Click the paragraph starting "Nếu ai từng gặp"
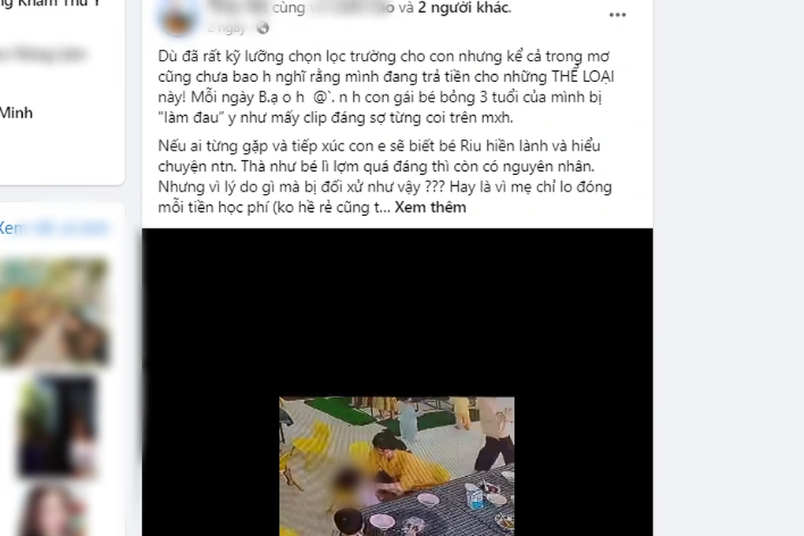The height and width of the screenshot is (536, 804). (385, 177)
